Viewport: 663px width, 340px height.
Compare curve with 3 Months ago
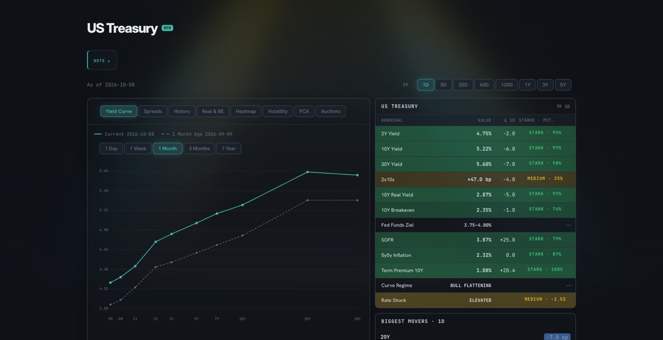[199, 149]
